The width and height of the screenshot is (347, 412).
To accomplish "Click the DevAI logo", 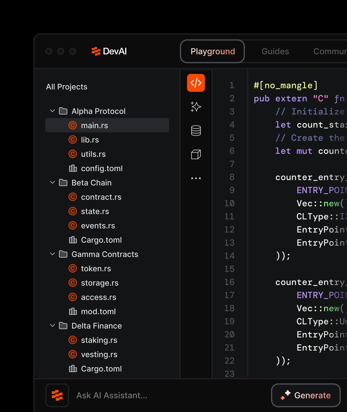I will point(109,51).
